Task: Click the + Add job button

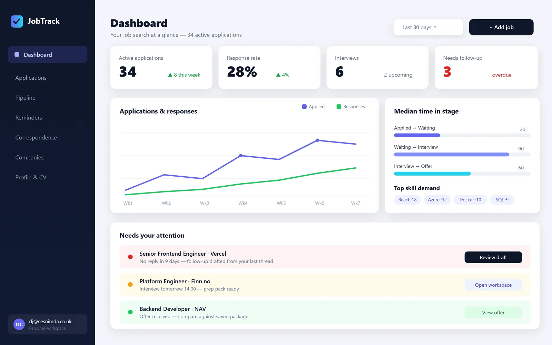Action: point(501,27)
